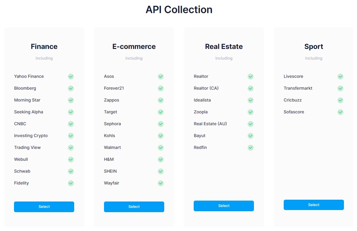Screen dimensions: 357x231
Task: Toggle the checkmark for Walmart
Action: [x=161, y=148]
